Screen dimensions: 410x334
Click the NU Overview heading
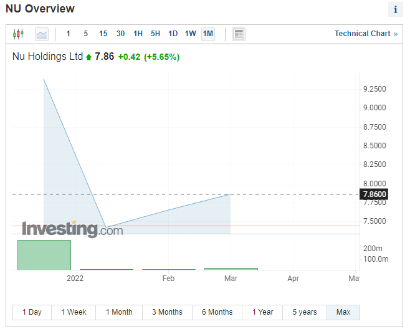coord(40,9)
